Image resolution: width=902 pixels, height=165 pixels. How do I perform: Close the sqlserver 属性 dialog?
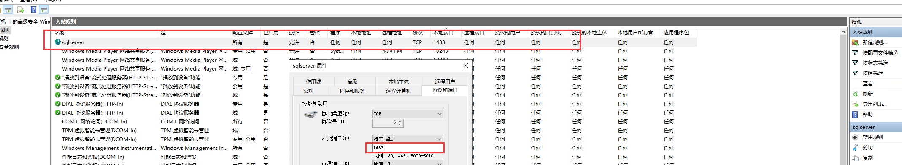pyautogui.click(x=466, y=65)
